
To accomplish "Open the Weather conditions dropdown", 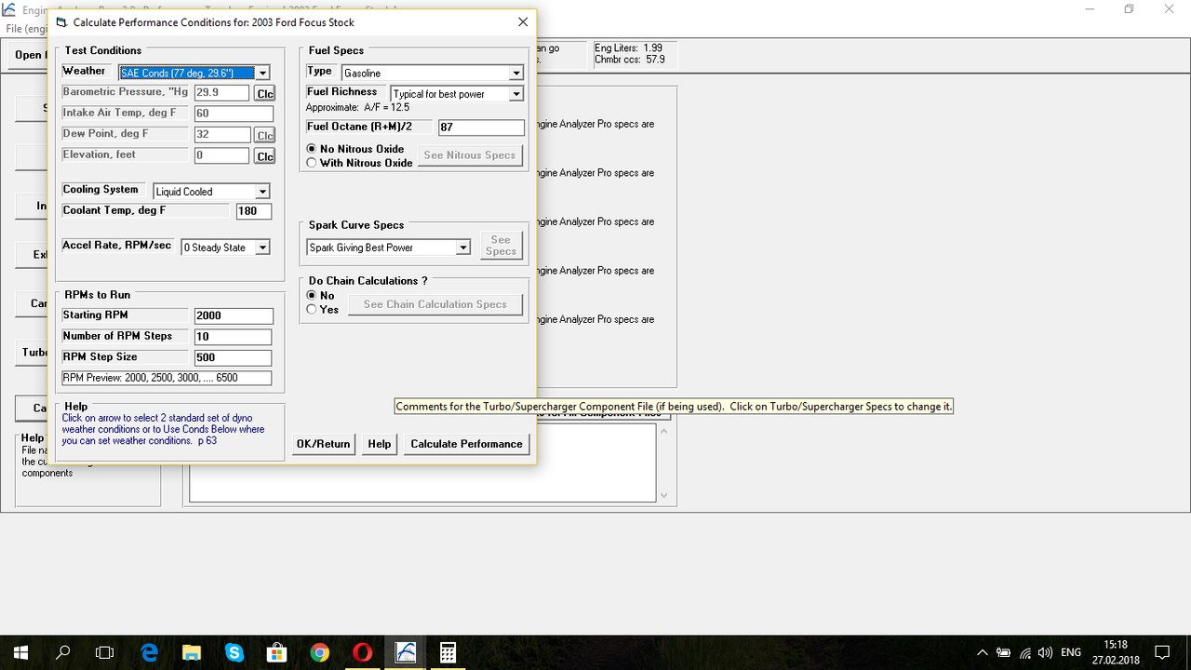I will pos(262,73).
